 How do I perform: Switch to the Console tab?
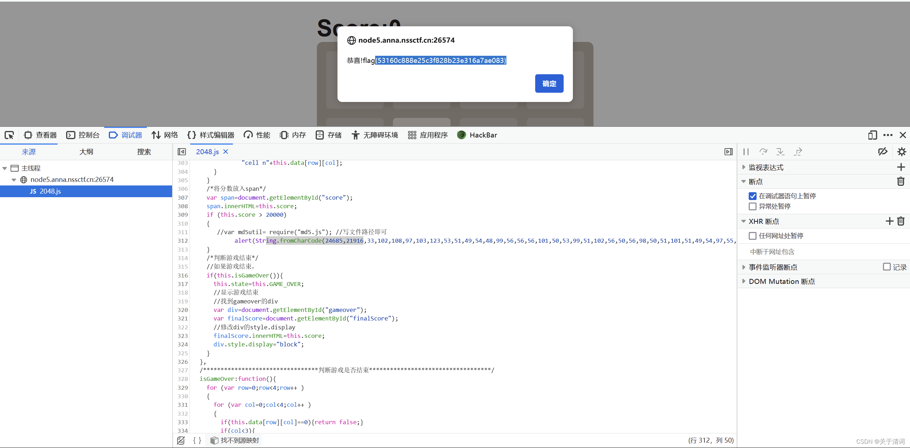[x=83, y=135]
